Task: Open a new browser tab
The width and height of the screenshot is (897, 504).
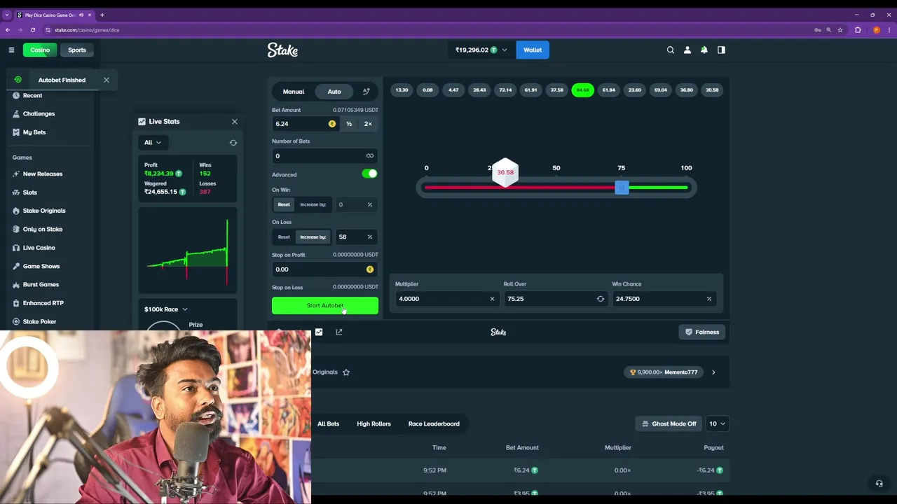Action: click(x=102, y=15)
